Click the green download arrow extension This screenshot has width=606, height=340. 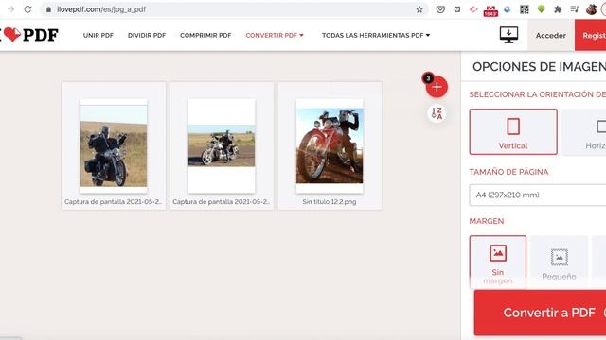coord(541,9)
